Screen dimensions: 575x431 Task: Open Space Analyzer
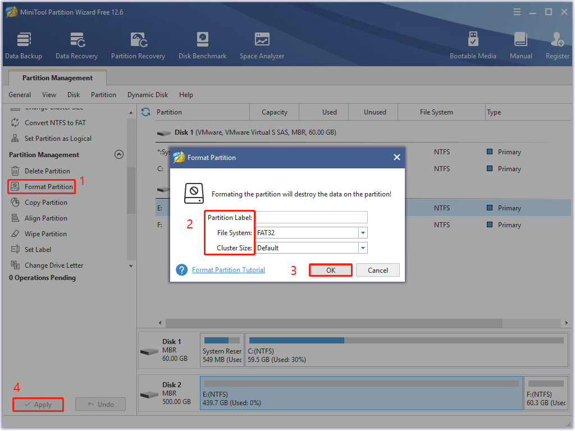coord(262,46)
